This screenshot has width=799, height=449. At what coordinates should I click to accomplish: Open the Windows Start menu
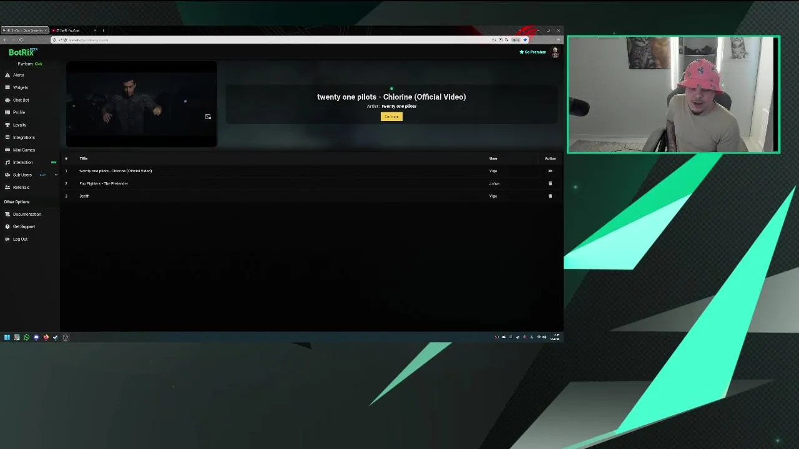pyautogui.click(x=7, y=337)
